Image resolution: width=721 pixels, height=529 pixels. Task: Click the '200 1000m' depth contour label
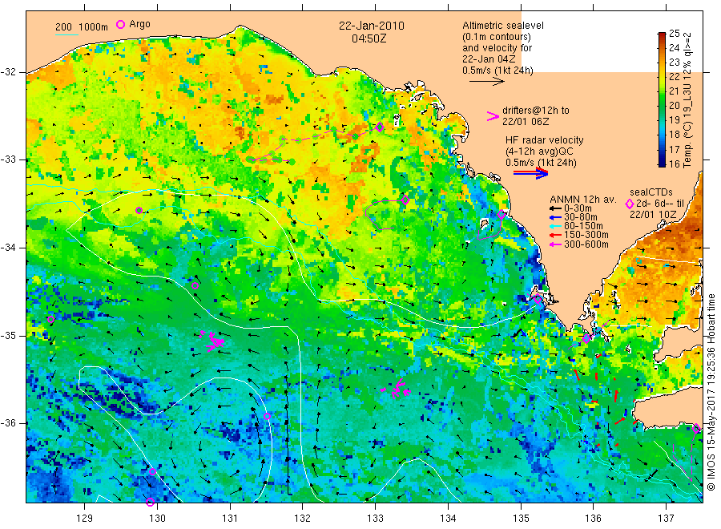click(82, 27)
